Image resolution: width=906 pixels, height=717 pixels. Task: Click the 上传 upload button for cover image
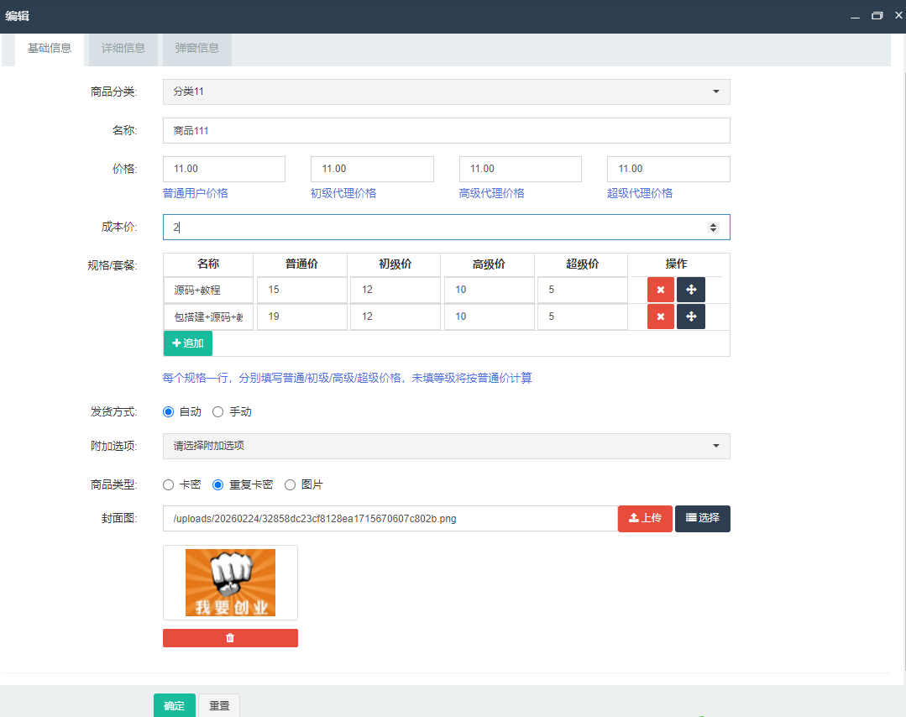pos(644,519)
